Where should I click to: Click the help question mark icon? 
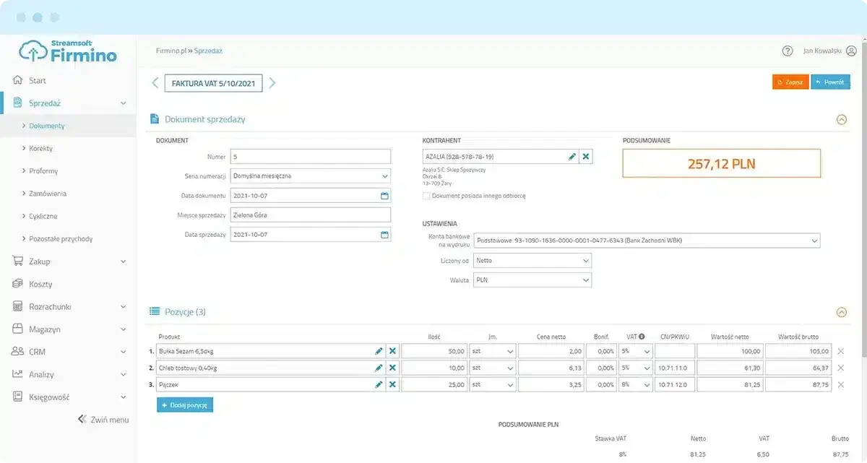[788, 51]
